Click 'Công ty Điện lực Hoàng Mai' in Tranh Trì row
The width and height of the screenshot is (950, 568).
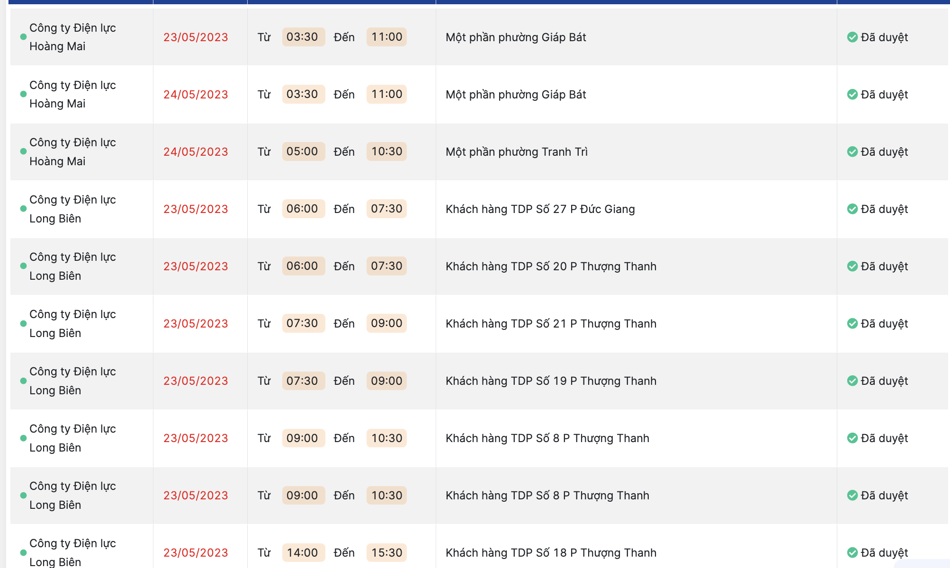(72, 151)
